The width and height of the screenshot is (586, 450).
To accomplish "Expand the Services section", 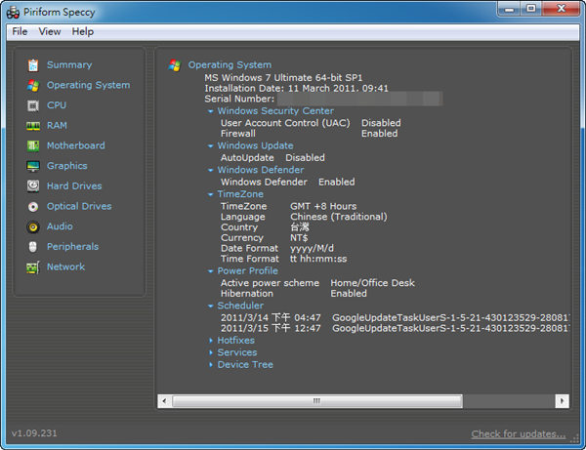I will point(210,352).
